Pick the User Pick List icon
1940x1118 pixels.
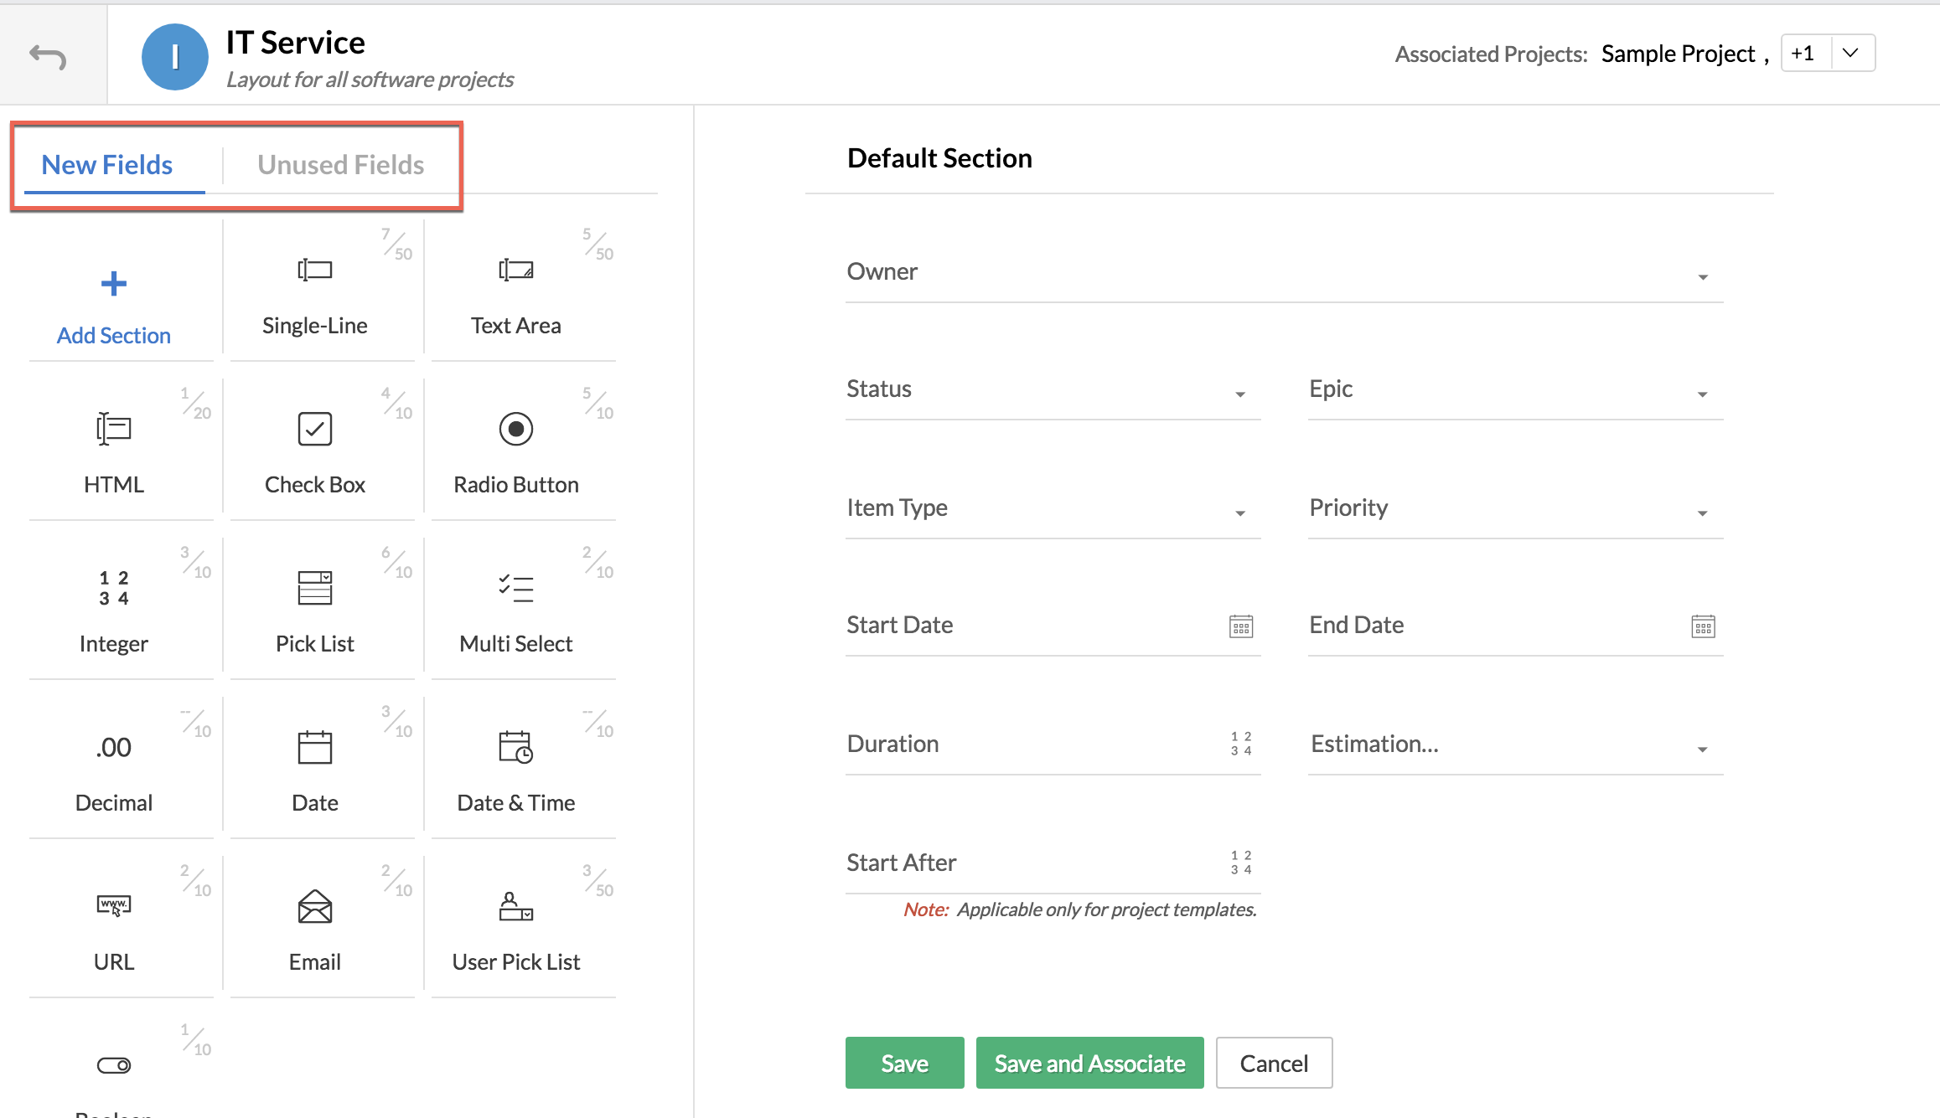click(515, 906)
